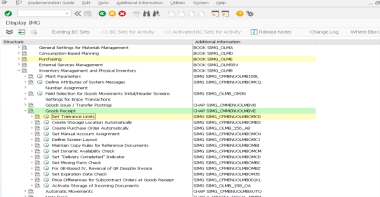The width and height of the screenshot is (380, 197).
Task: Click BC Sets for Activity button
Action: pyautogui.click(x=128, y=32)
